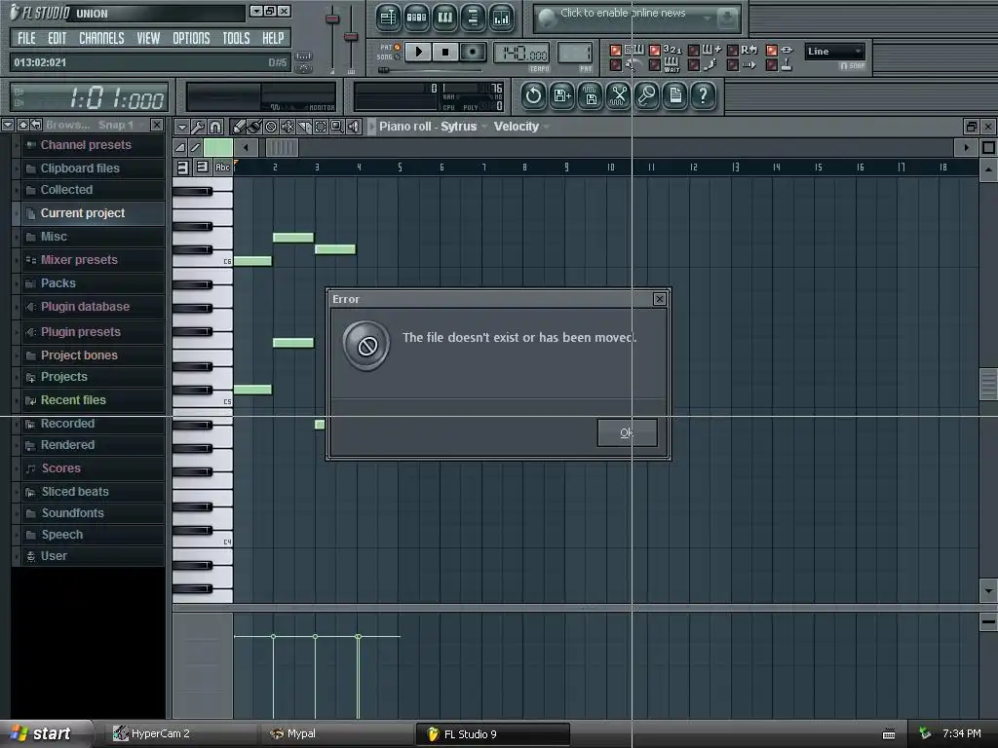Image resolution: width=998 pixels, height=748 pixels.
Task: Click Ok in the Error dialog
Action: [x=627, y=432]
